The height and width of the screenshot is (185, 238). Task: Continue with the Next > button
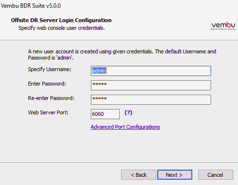[x=175, y=175]
